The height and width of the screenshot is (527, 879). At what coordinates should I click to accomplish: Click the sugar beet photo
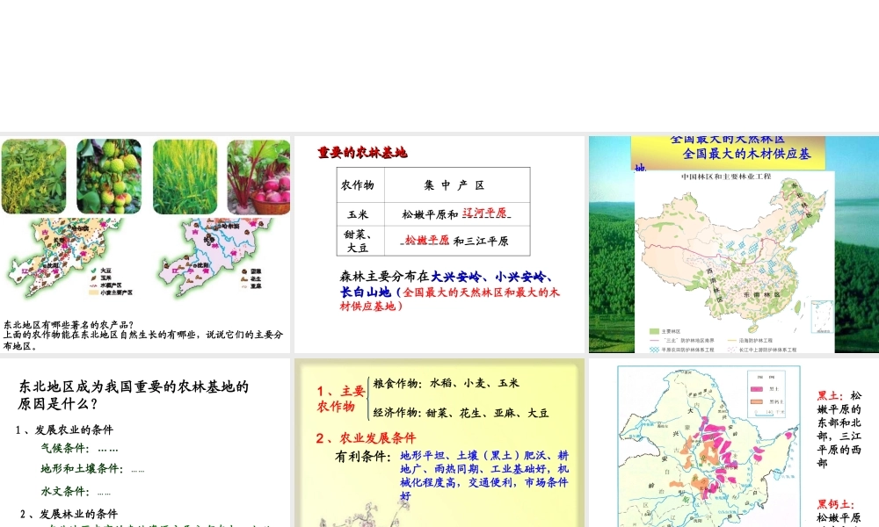pyautogui.click(x=258, y=177)
